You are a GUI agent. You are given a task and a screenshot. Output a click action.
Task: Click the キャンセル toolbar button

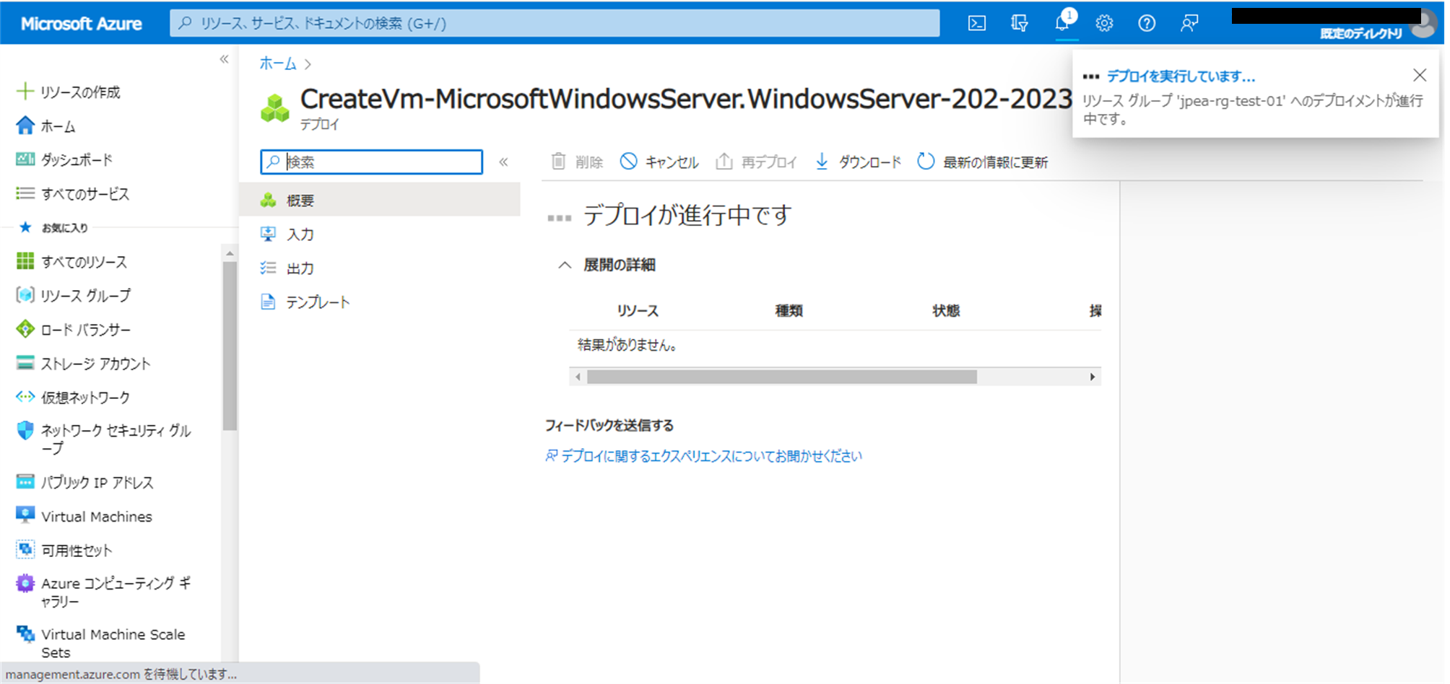pos(659,162)
